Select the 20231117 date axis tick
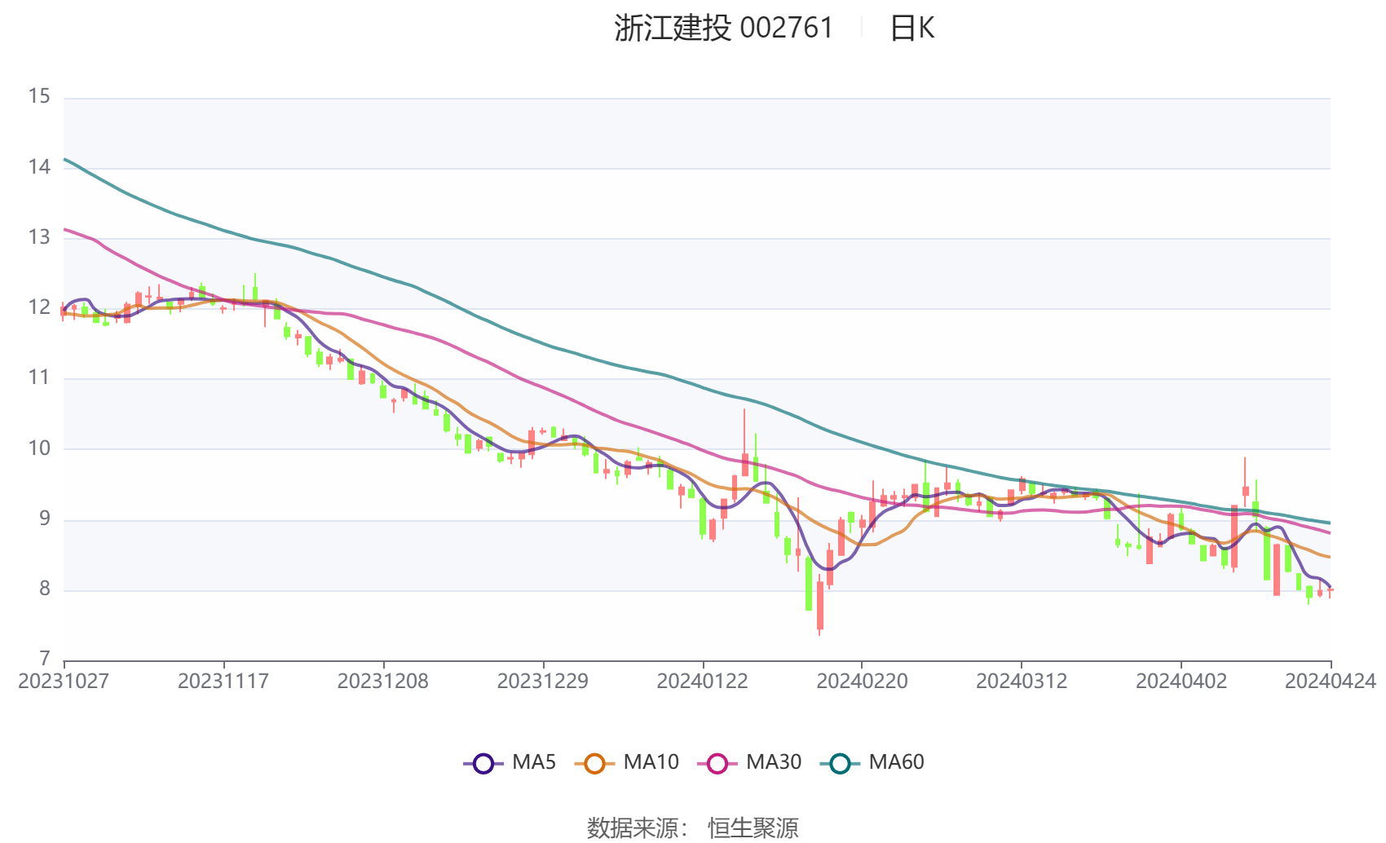 (223, 682)
